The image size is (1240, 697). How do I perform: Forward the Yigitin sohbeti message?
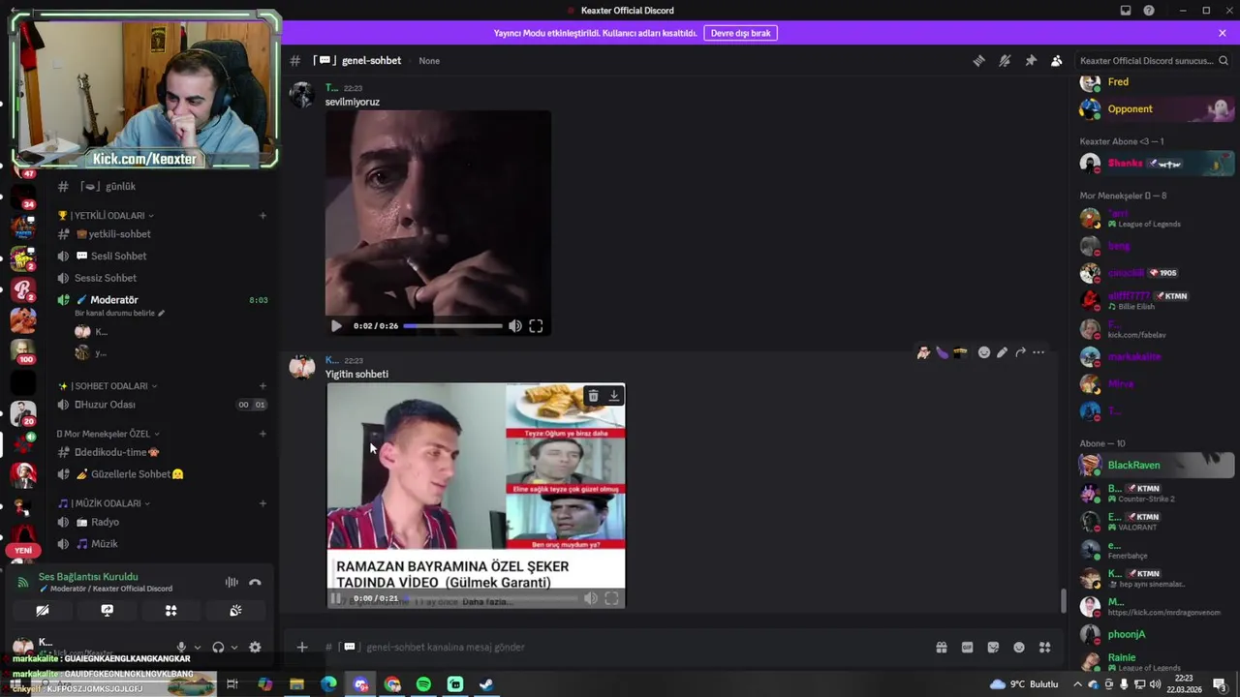pyautogui.click(x=1020, y=352)
